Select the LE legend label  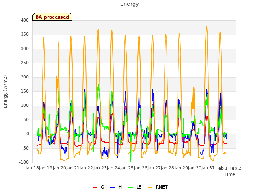(139, 187)
